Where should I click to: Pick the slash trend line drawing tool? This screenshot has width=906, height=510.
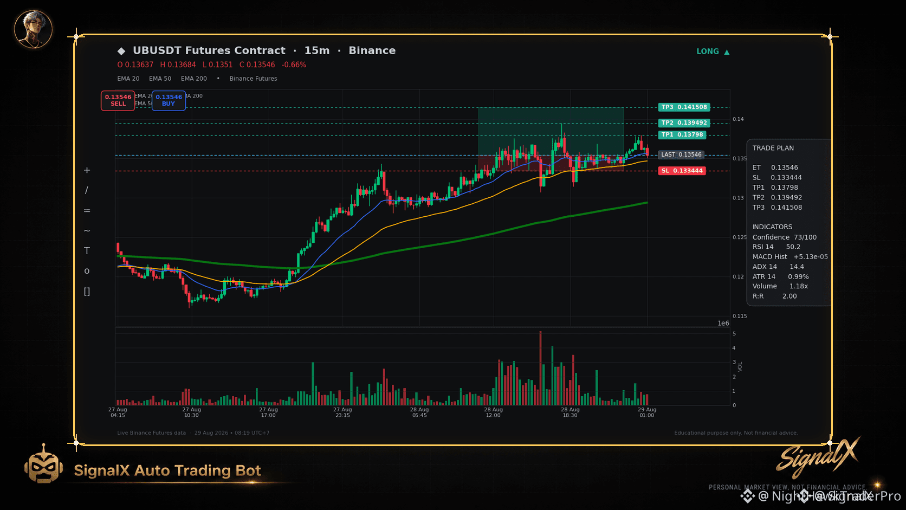click(x=87, y=190)
